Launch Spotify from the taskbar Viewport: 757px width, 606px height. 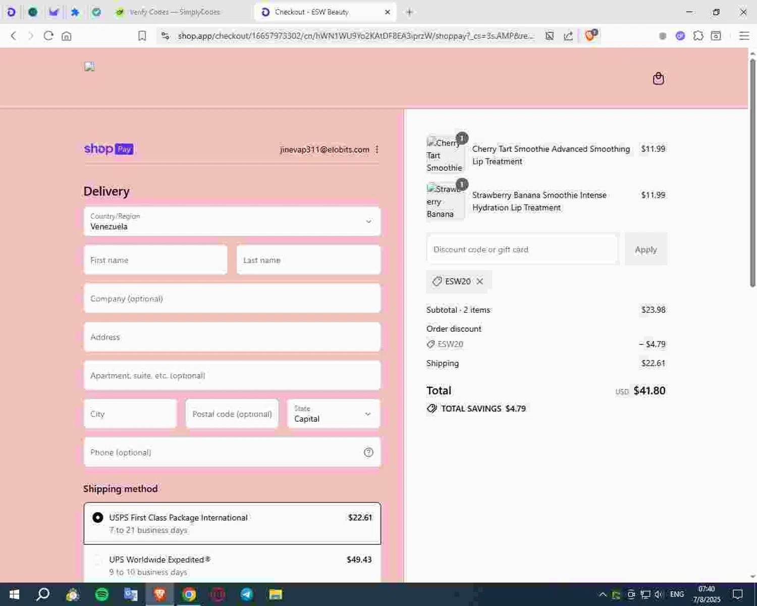point(102,594)
